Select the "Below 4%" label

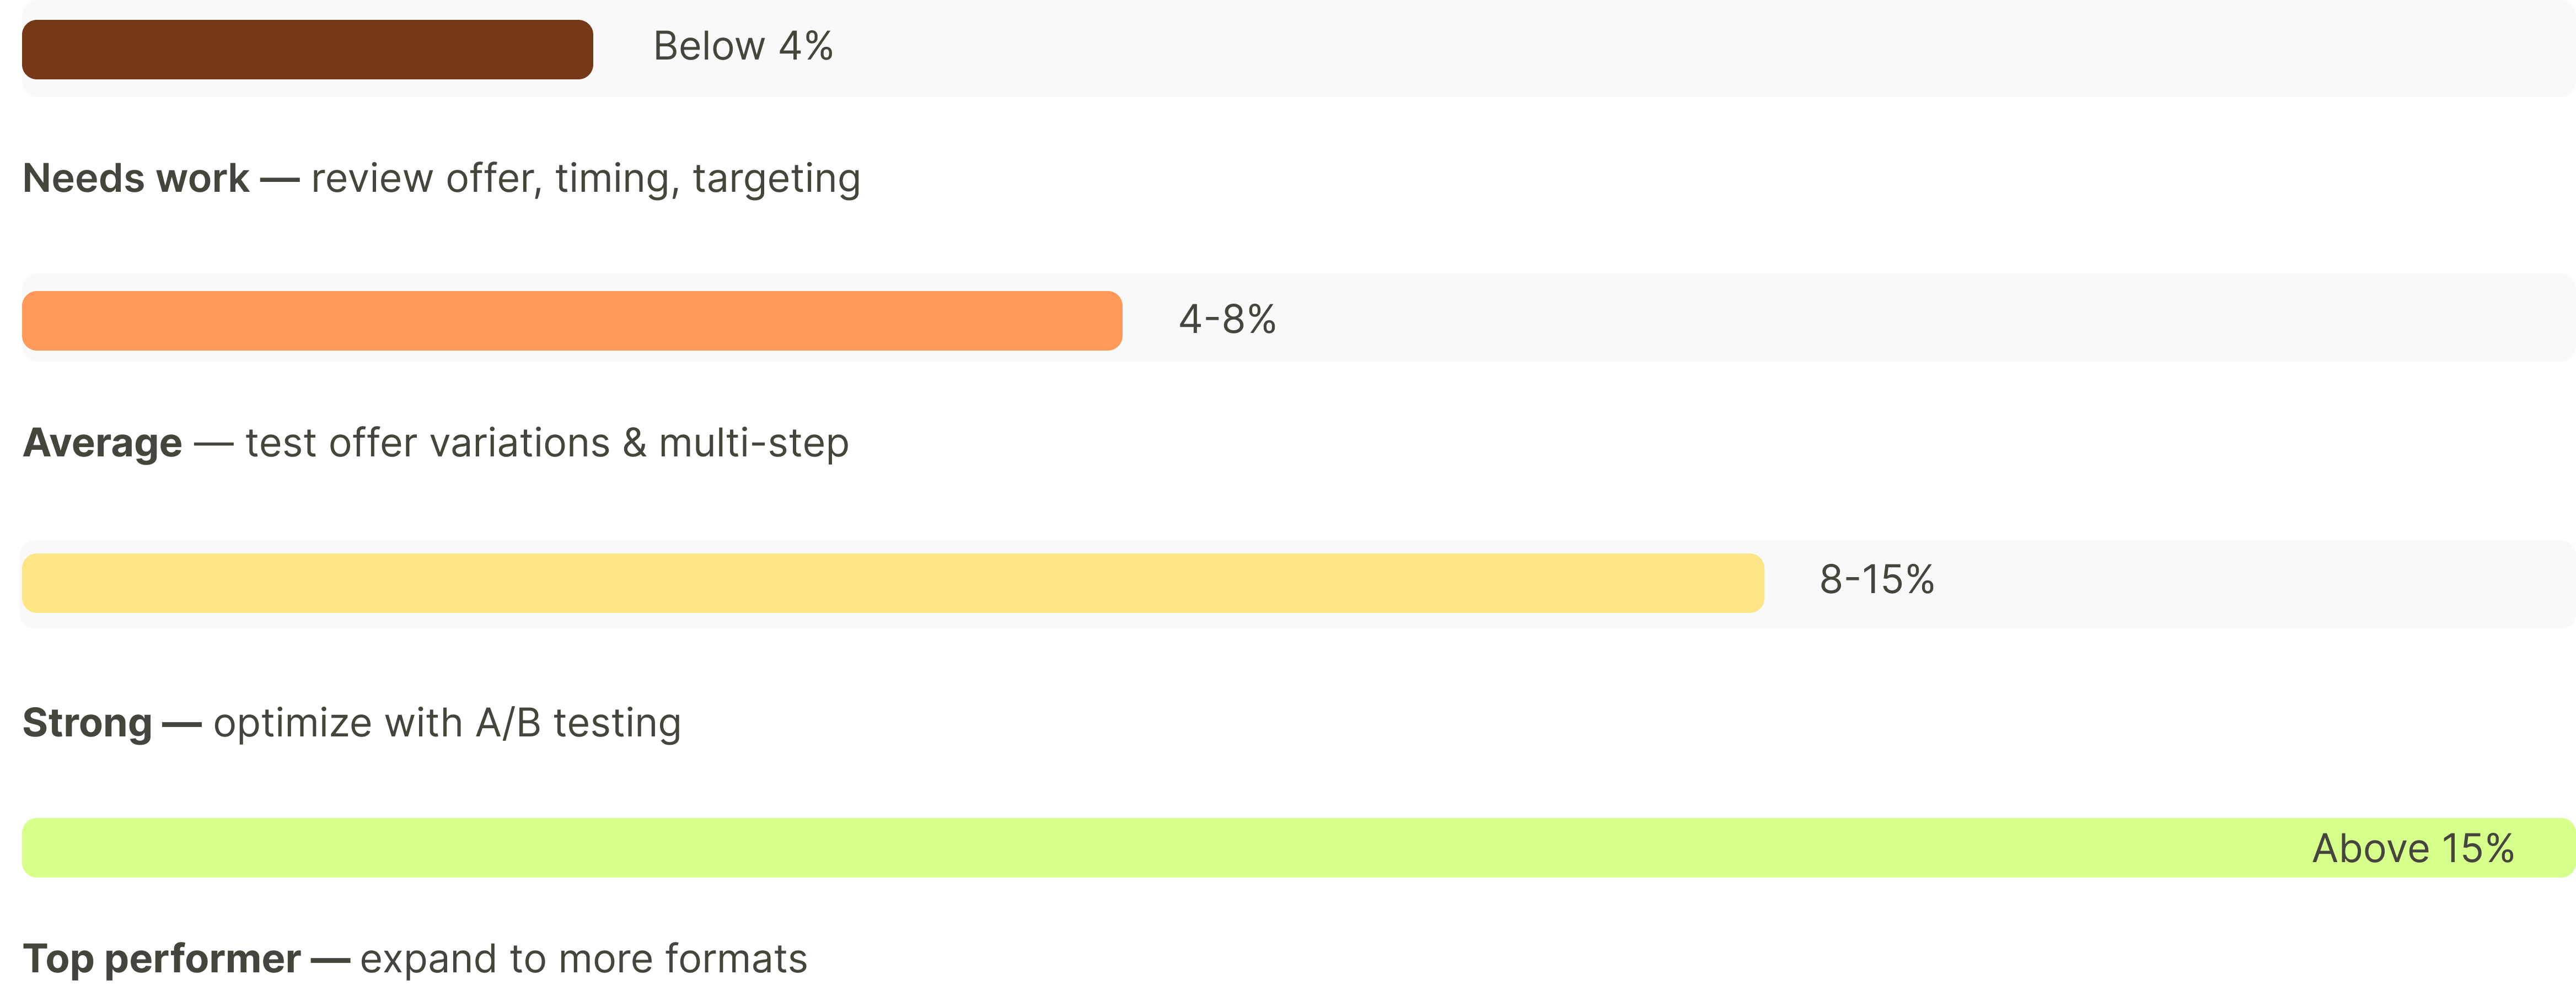(742, 47)
